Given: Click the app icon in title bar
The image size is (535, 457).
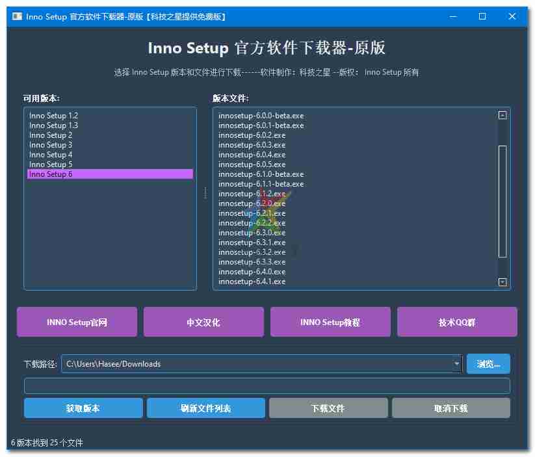Looking at the screenshot, I should point(18,16).
